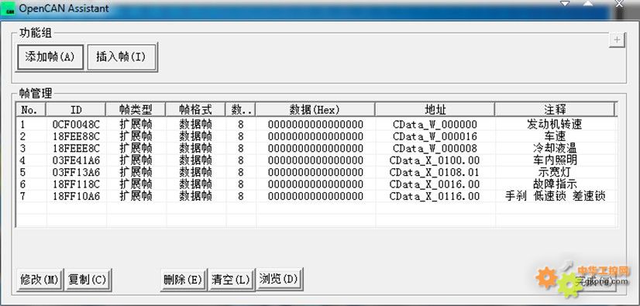Click the 数据(Hex) column header
Image resolution: width=640 pixels, height=306 pixels.
click(x=315, y=109)
